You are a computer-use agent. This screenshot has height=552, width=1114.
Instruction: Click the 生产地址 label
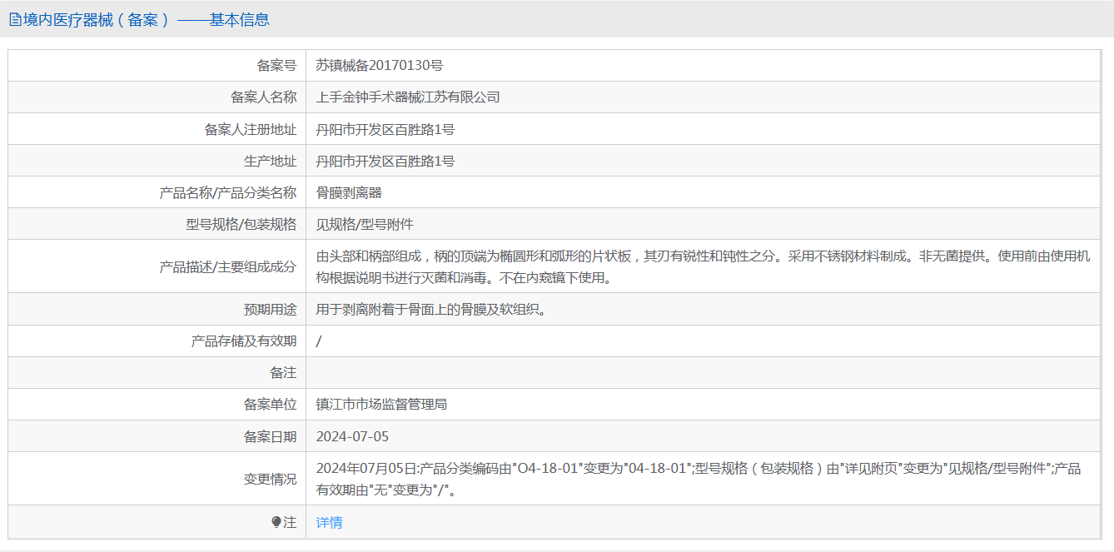tap(270, 161)
